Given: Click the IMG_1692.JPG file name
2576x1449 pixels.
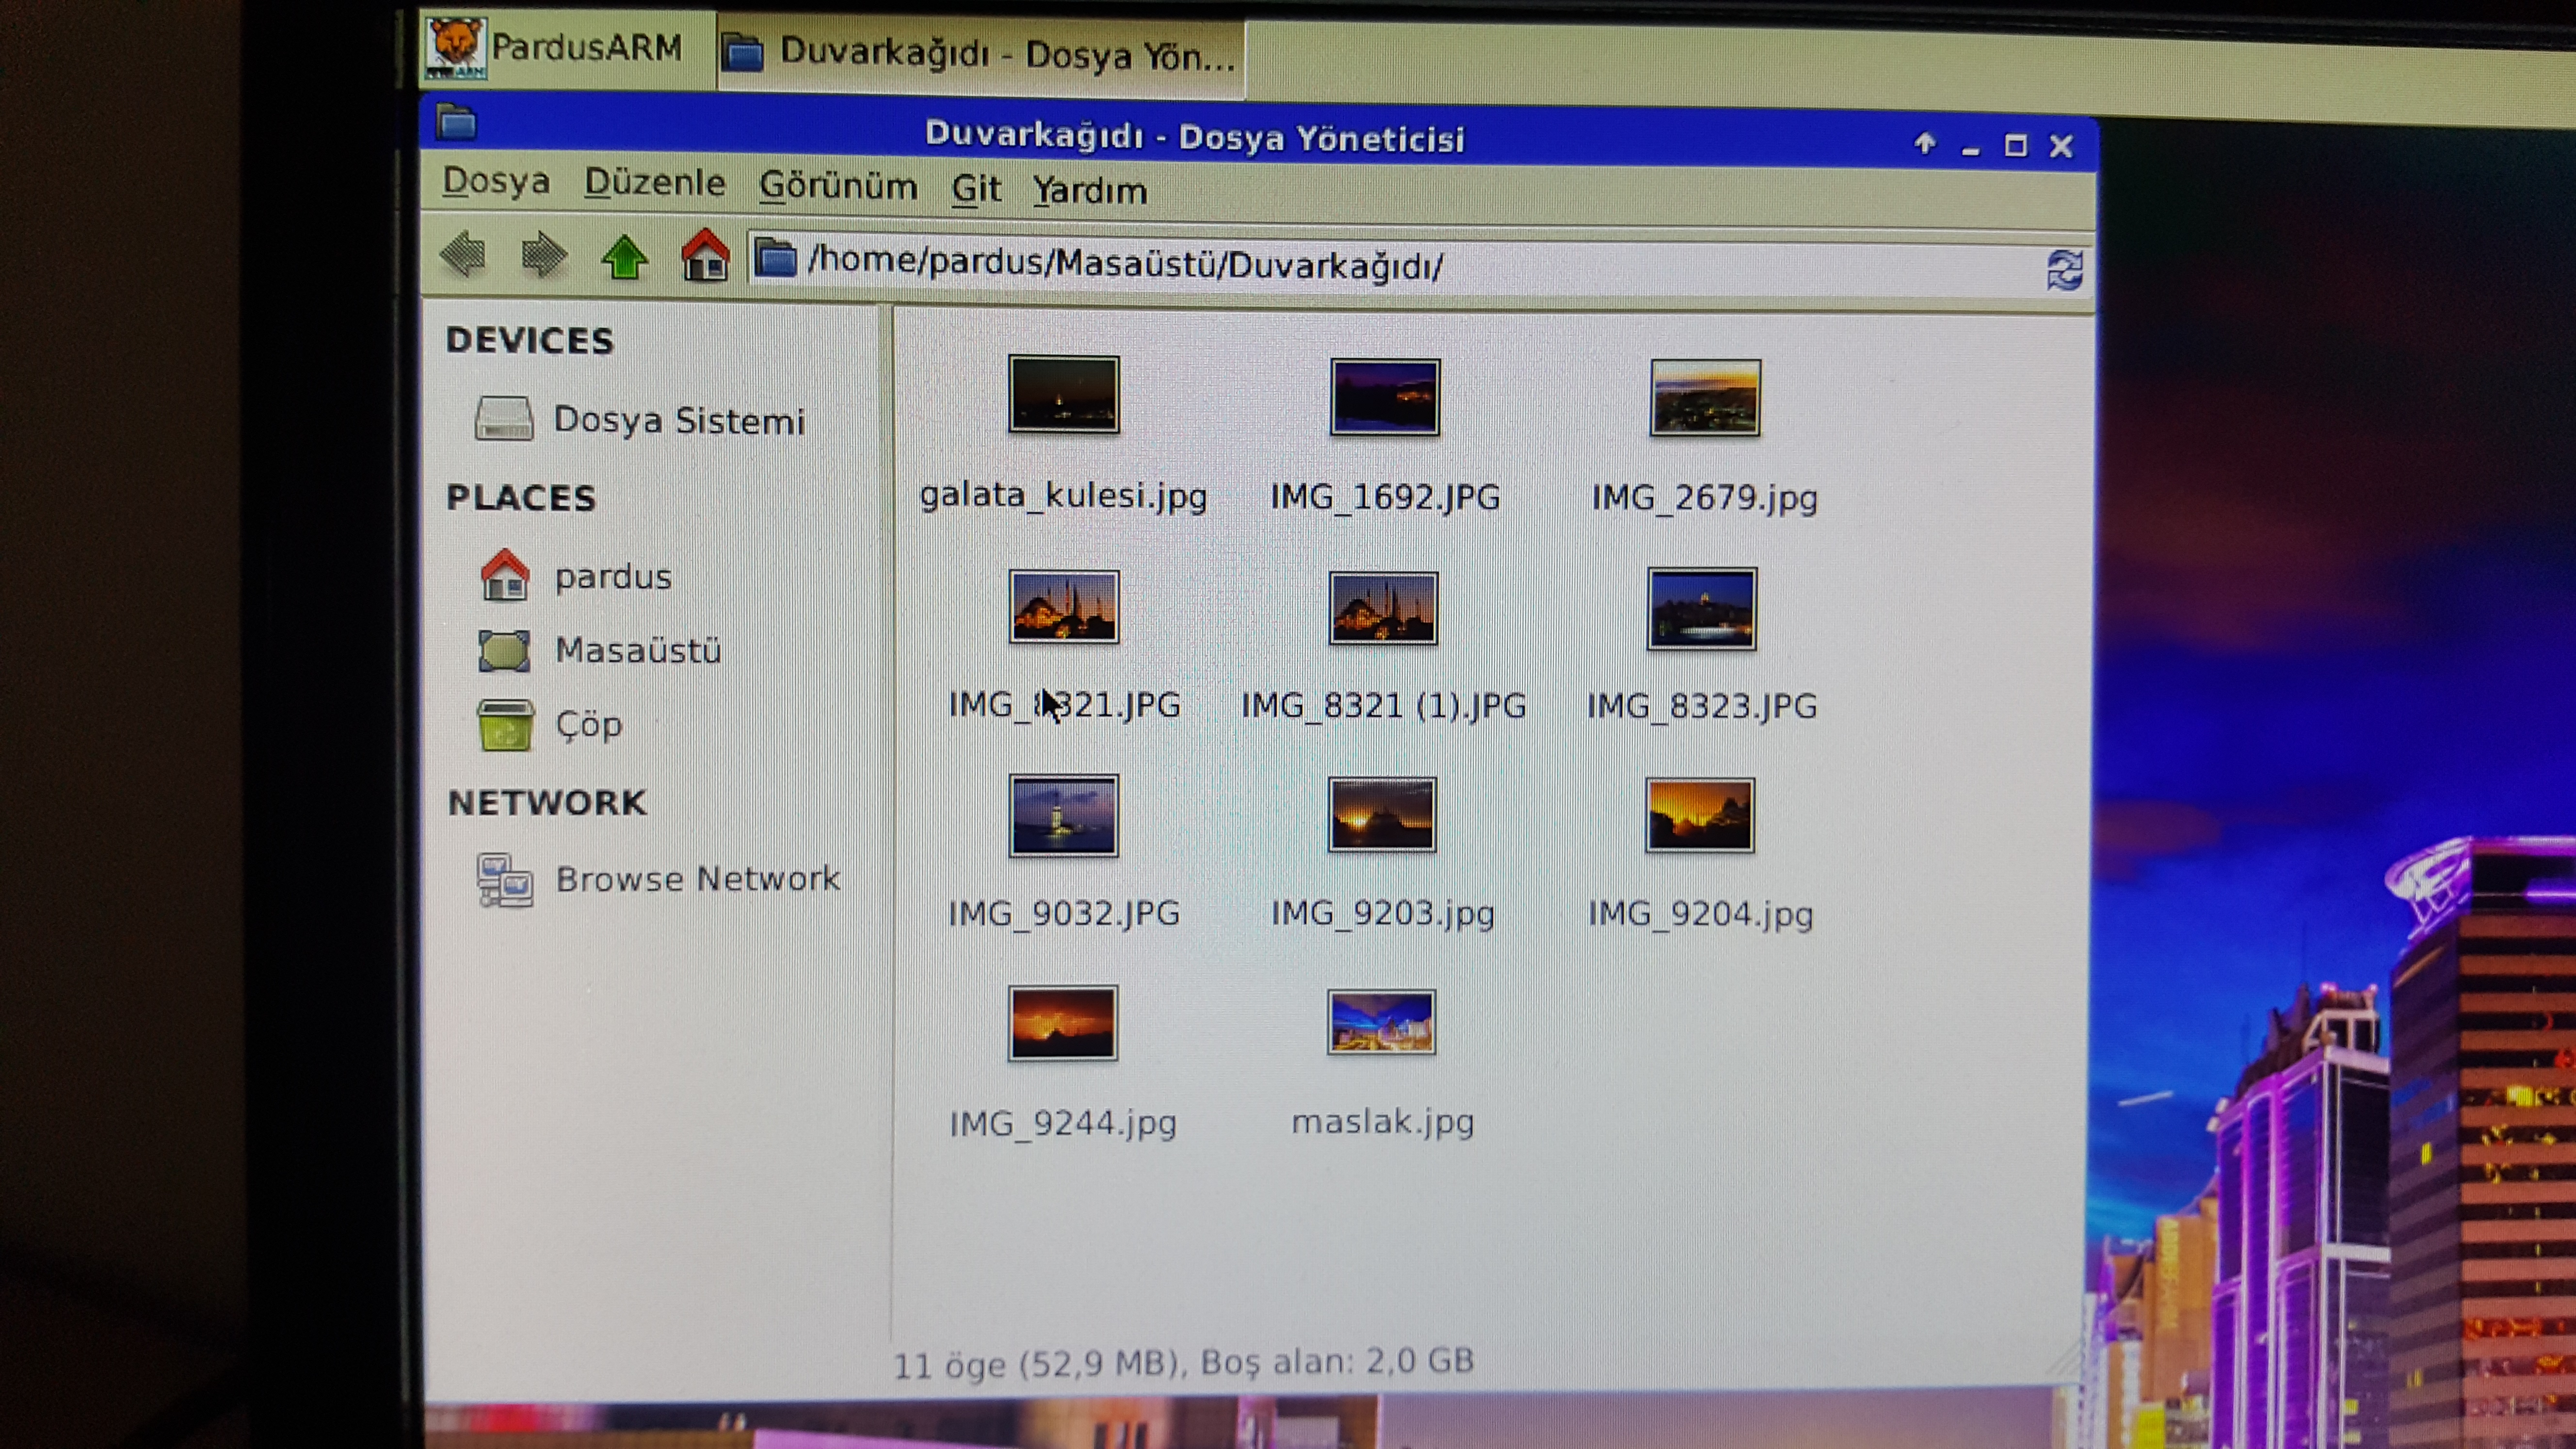Looking at the screenshot, I should [x=1385, y=497].
